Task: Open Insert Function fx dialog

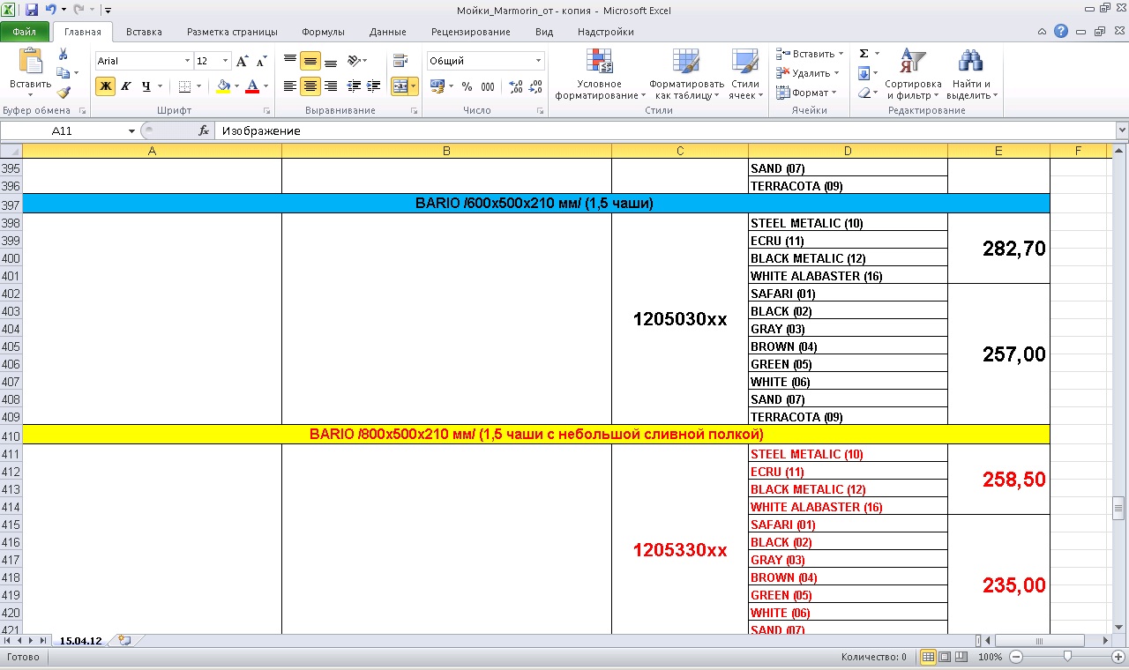Action: [204, 130]
